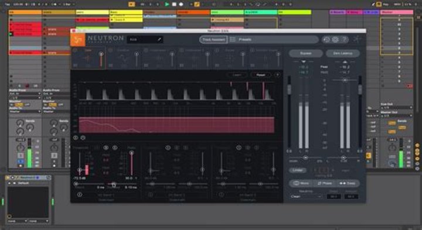Toggle snare track activator button 2

[x=54, y=156]
